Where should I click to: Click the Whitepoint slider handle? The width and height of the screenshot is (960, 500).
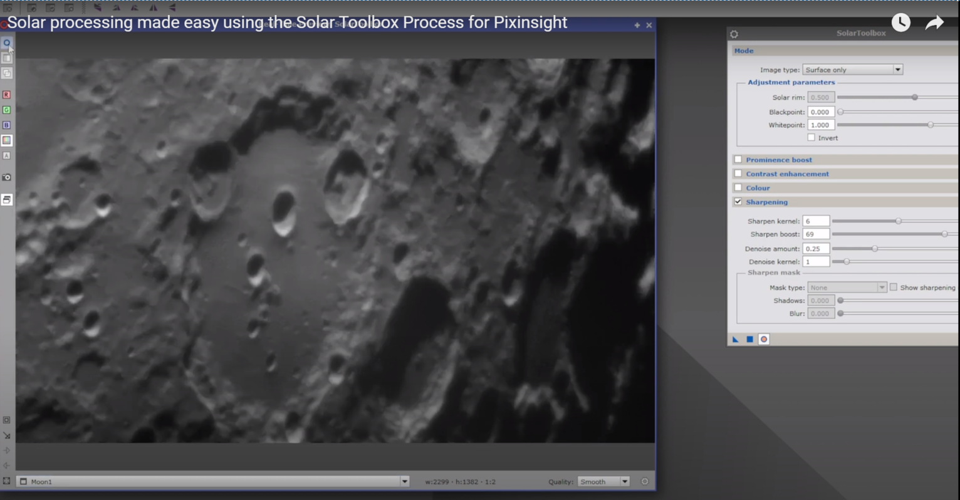[931, 125]
